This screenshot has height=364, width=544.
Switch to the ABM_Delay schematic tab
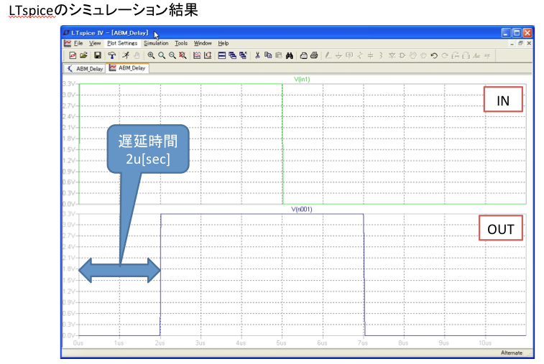pos(86,69)
